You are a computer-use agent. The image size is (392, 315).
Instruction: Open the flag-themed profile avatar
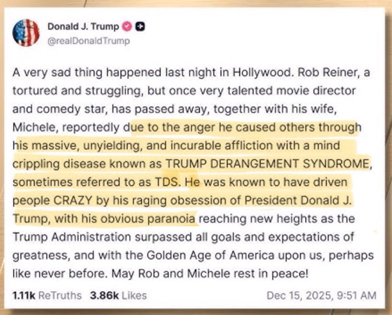[26, 33]
